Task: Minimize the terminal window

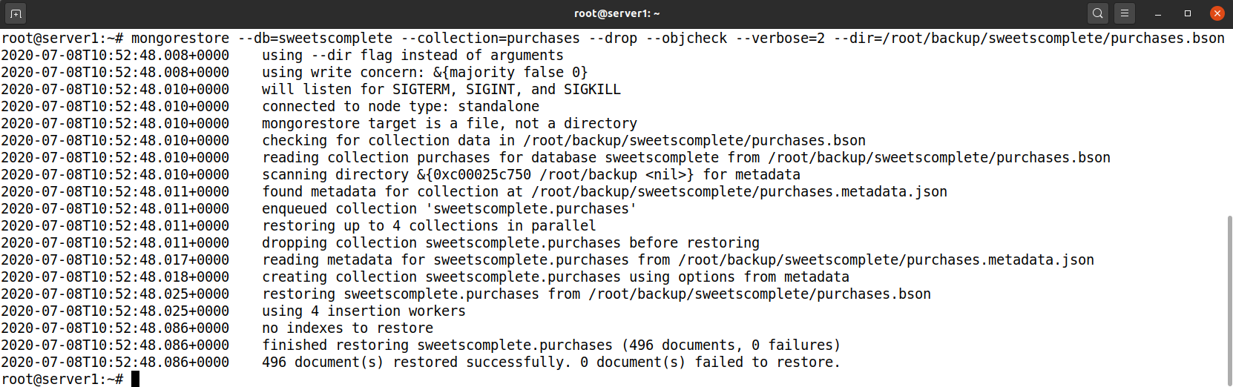Action: tap(1158, 13)
